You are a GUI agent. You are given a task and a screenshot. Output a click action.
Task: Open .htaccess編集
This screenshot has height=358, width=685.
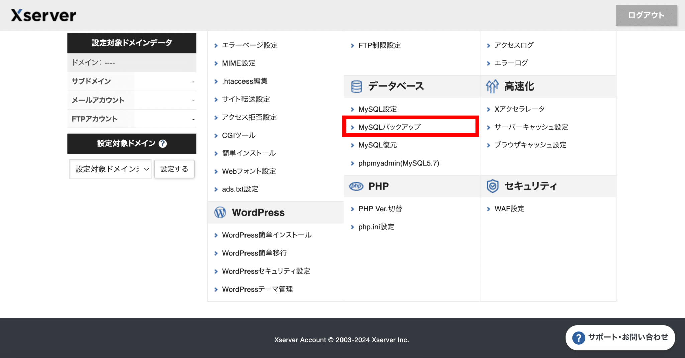click(x=244, y=81)
